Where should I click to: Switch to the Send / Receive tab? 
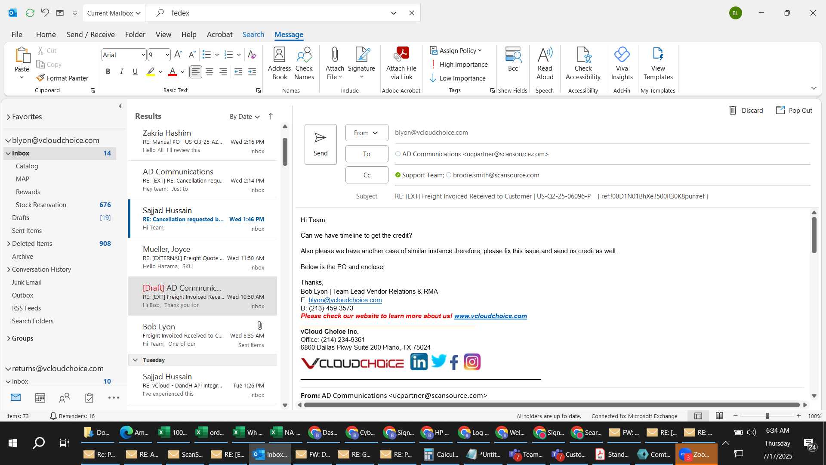90,34
